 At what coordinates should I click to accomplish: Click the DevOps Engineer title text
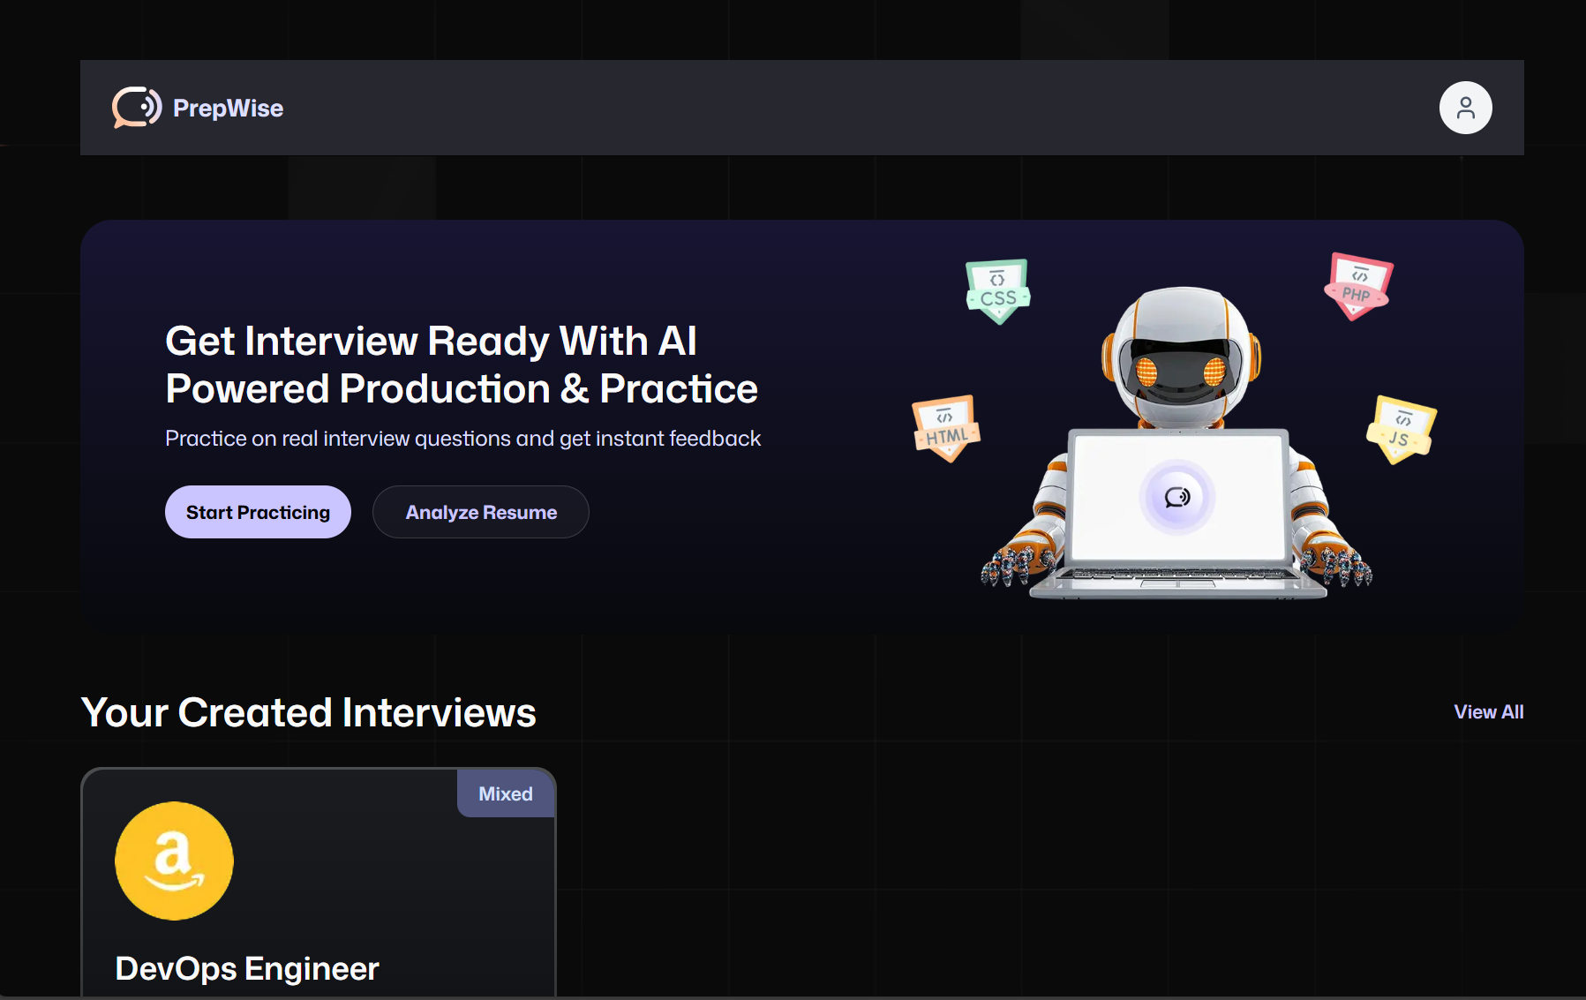[246, 967]
